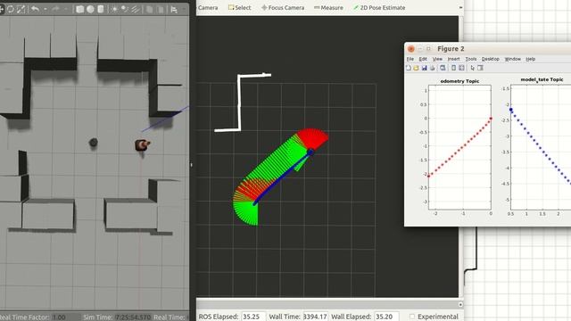Viewport: 571px width, 321px height.
Task: Click the New Figure icon in Figure 2
Action: tap(409, 68)
